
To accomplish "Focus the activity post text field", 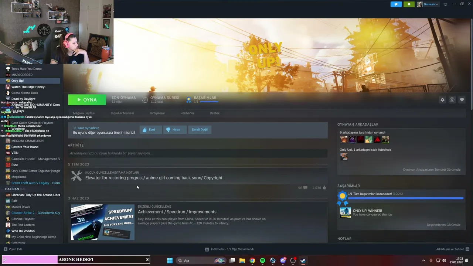I will coord(198,153).
